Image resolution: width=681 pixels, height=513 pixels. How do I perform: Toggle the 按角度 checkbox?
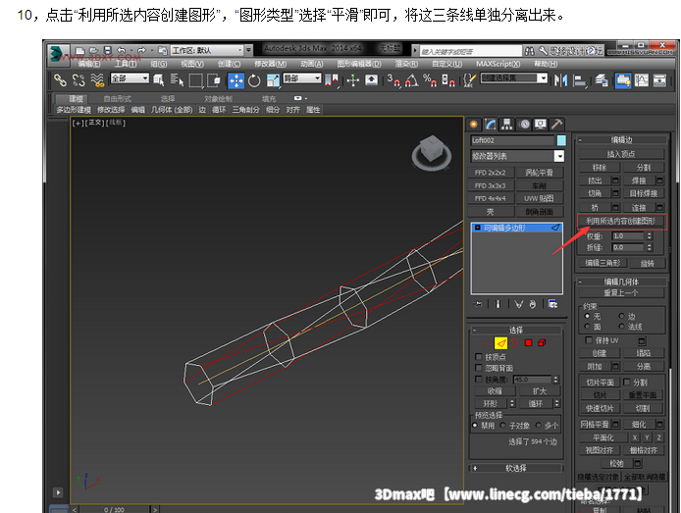478,380
